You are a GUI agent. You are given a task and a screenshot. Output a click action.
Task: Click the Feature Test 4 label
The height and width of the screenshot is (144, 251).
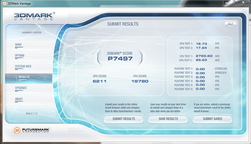point(184,81)
